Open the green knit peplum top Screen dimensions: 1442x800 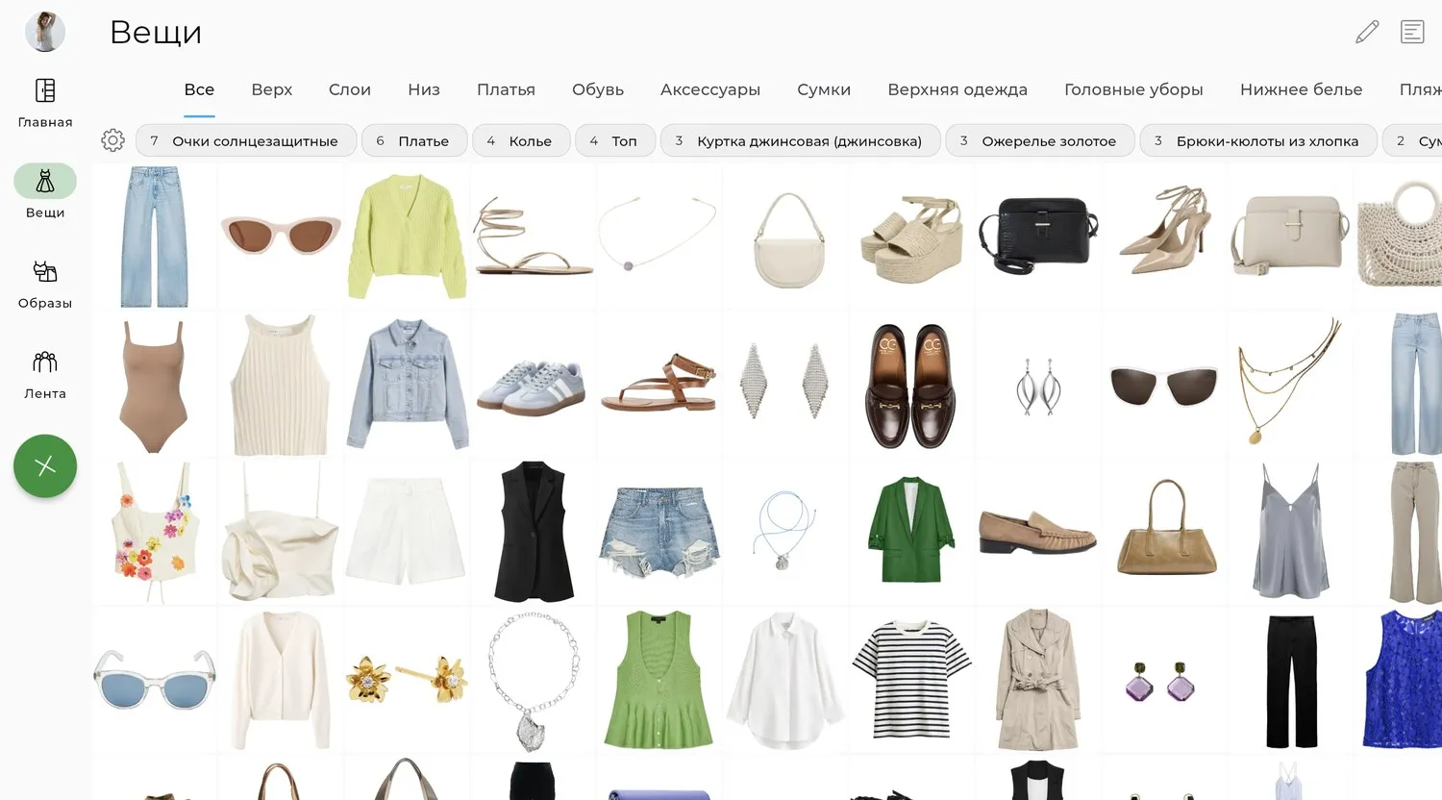coord(659,680)
